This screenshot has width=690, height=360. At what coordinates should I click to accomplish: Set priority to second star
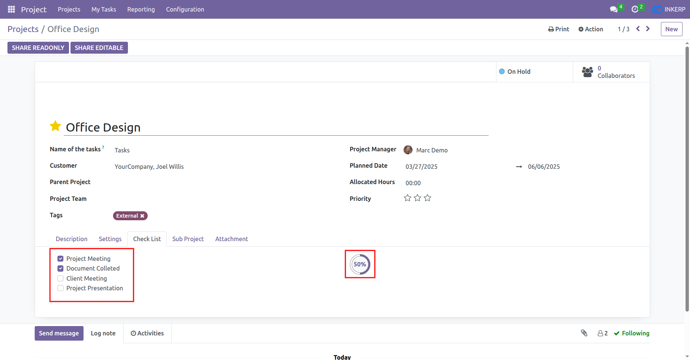417,198
